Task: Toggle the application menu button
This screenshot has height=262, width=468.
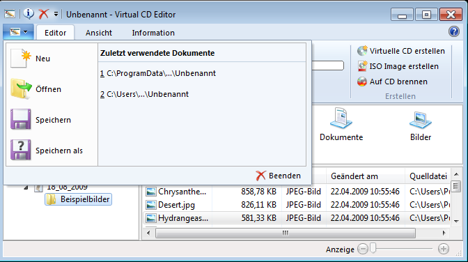Action: (x=18, y=32)
